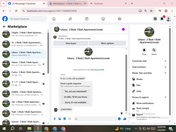Open conversation information purple icon
This screenshot has width=176, height=132.
(123, 29)
